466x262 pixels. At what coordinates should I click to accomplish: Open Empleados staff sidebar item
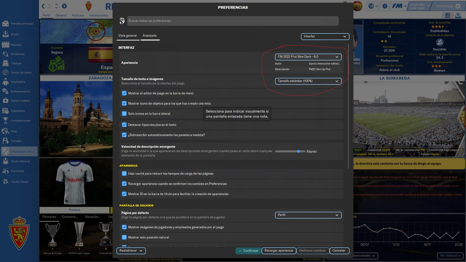19,82
